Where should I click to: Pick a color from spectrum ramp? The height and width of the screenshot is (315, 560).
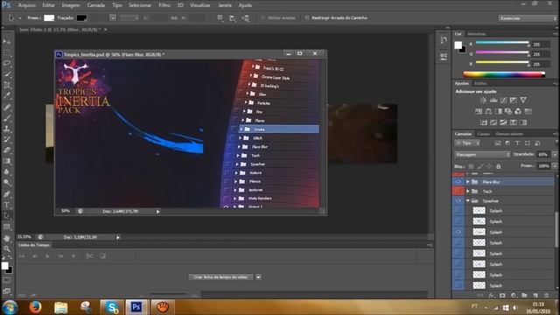click(x=504, y=74)
